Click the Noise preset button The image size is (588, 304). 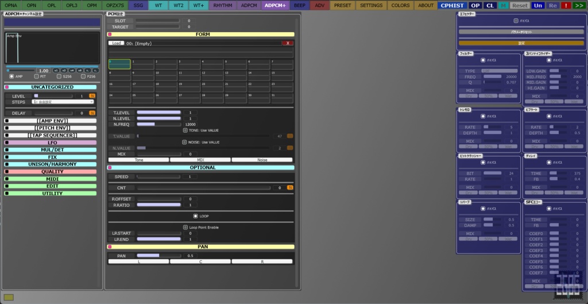[262, 160]
